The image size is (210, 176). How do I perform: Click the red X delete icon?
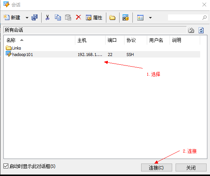coord(78,17)
